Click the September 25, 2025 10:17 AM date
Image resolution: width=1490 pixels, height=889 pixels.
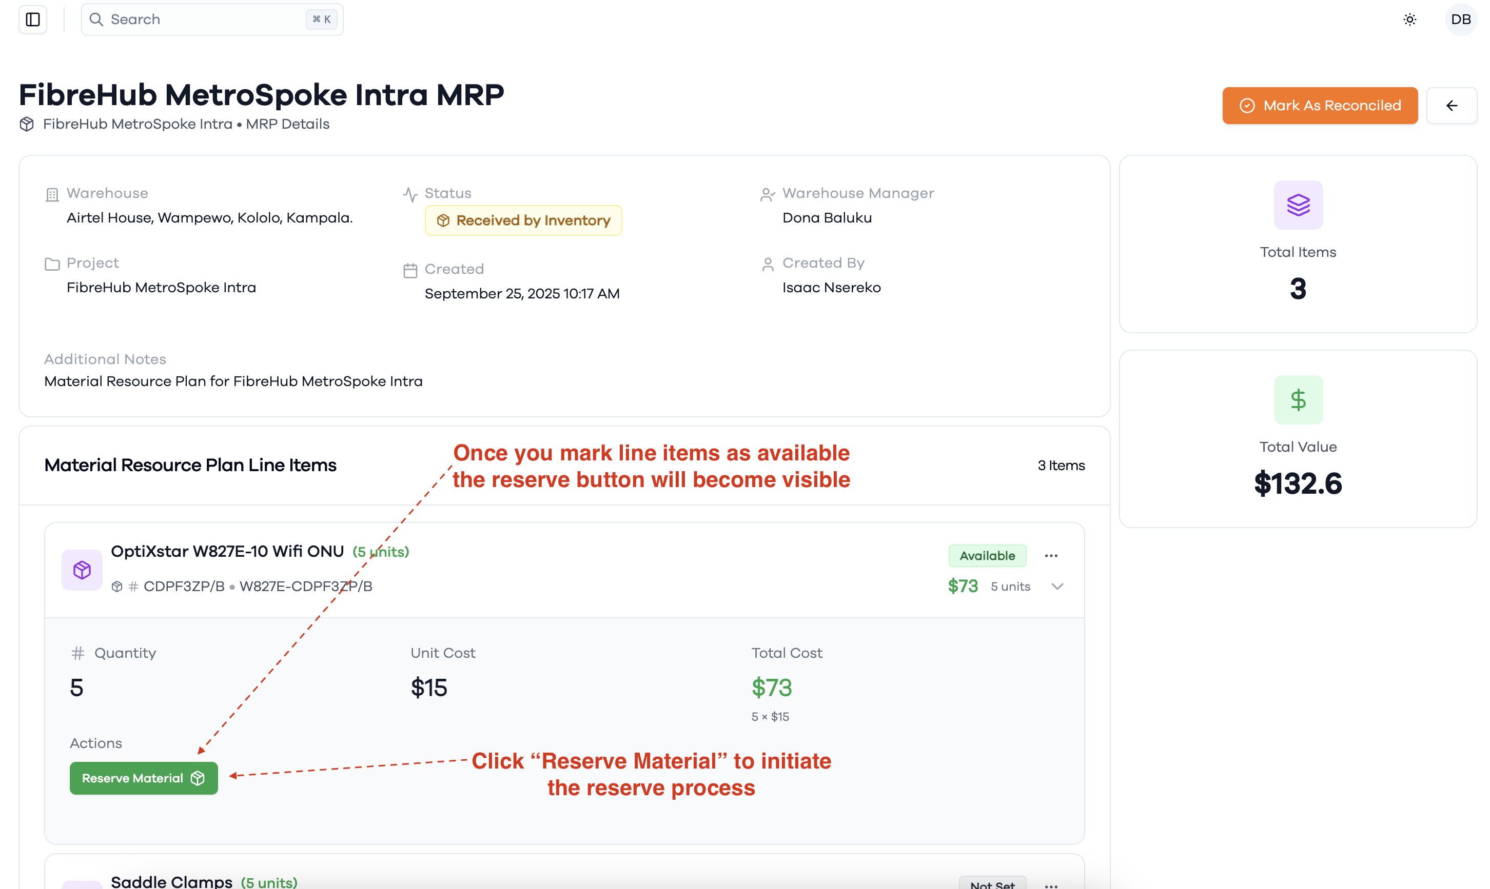click(x=522, y=294)
